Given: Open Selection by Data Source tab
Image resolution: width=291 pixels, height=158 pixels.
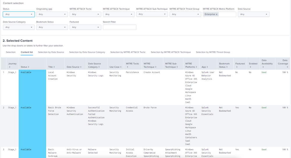Looking at the screenshot, I should [51, 52].
